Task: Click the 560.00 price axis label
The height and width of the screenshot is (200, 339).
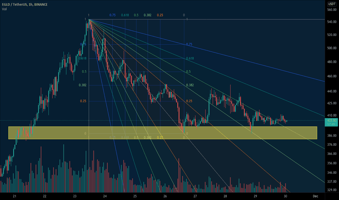Action: (332, 10)
